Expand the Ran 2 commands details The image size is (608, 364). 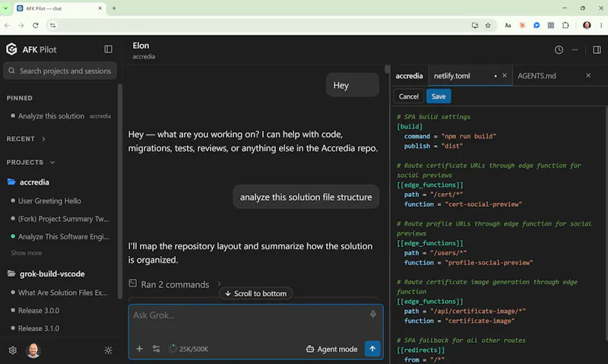click(219, 284)
